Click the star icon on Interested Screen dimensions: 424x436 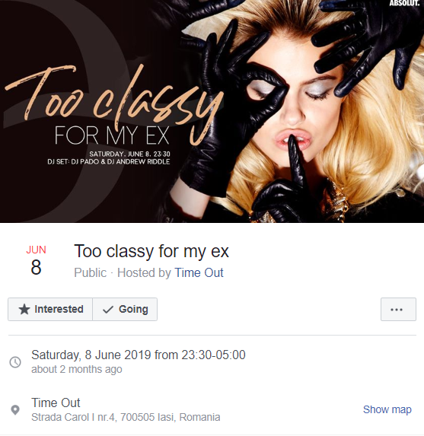pos(24,310)
